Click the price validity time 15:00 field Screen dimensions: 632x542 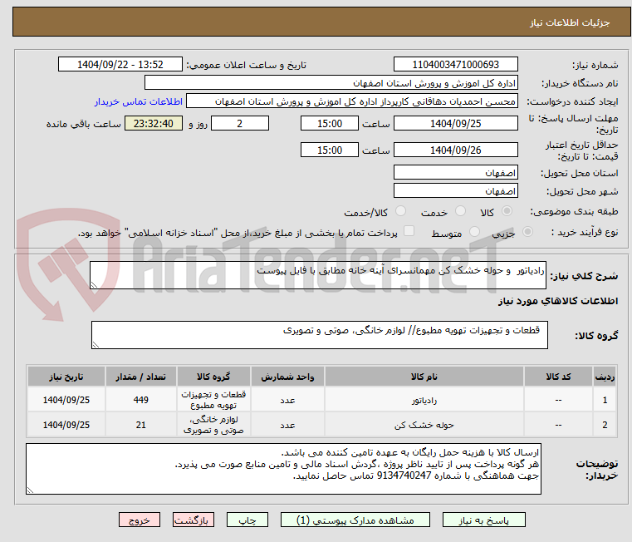(x=330, y=150)
